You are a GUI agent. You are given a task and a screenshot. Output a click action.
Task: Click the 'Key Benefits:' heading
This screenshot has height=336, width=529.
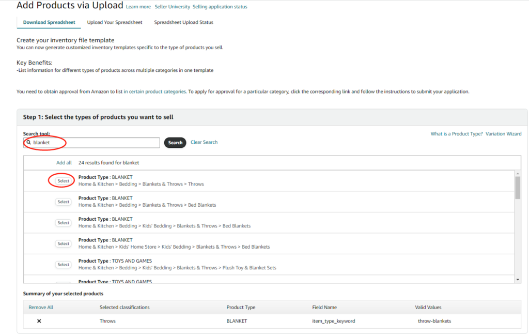35,63
